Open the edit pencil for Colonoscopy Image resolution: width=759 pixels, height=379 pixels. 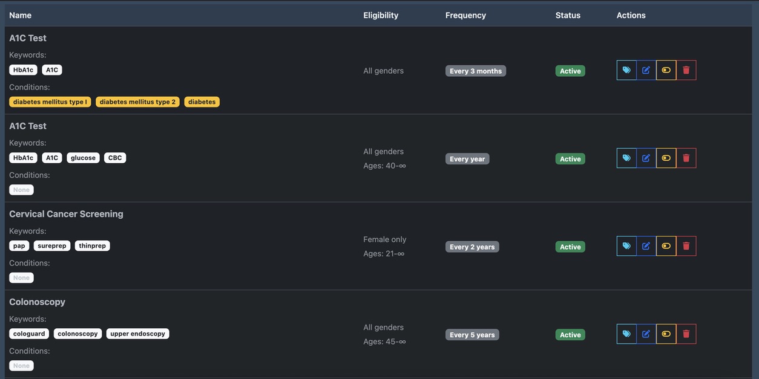pos(646,334)
